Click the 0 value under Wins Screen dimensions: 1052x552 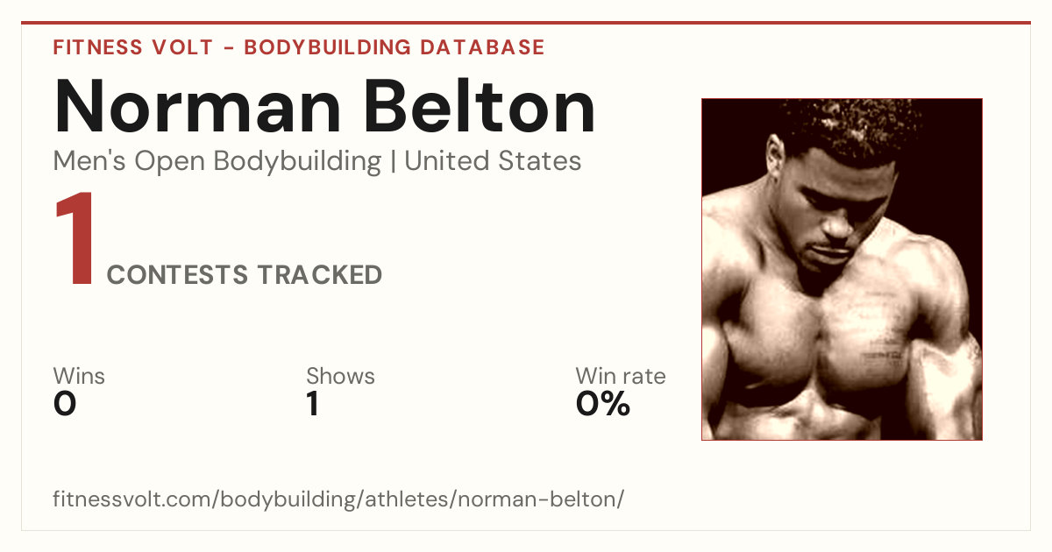[65, 404]
